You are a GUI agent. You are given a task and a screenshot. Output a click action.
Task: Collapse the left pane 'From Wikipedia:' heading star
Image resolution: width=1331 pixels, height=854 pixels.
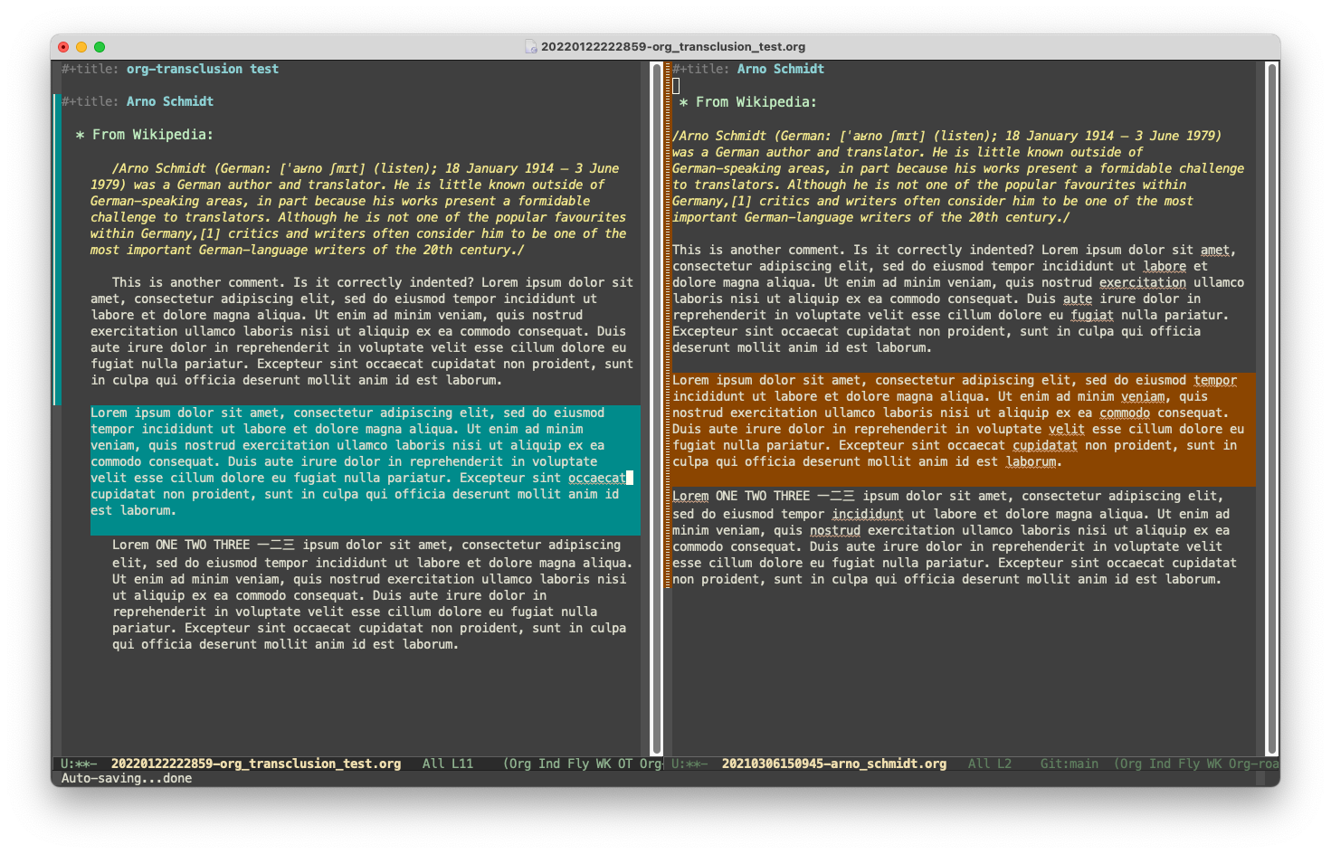pos(81,135)
